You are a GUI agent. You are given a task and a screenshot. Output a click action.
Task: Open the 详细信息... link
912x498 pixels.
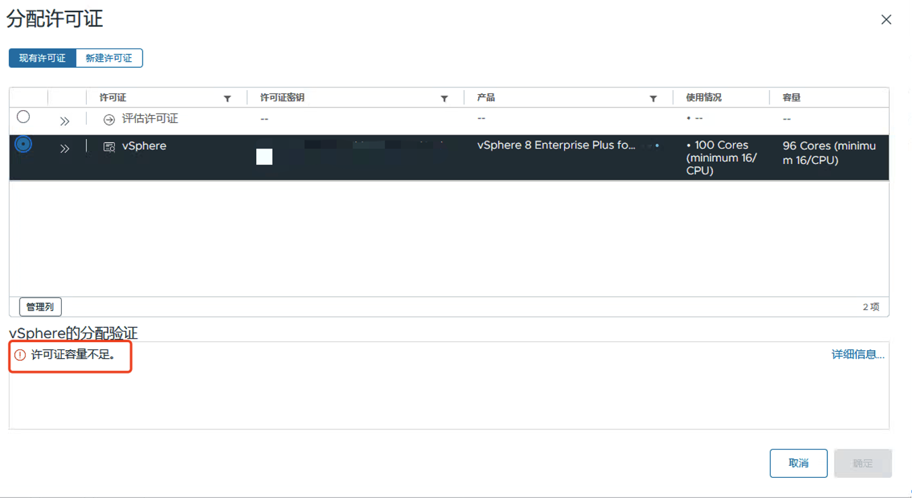(x=858, y=354)
